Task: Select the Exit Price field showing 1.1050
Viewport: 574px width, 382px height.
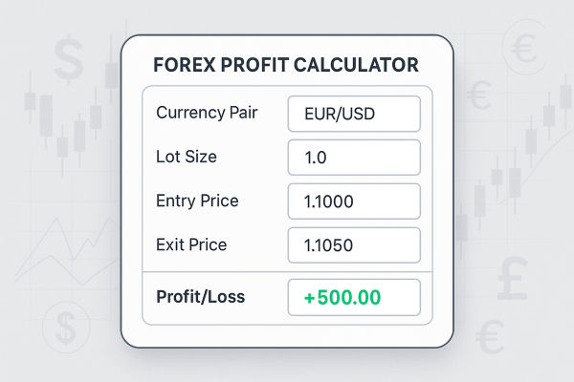Action: (x=354, y=244)
